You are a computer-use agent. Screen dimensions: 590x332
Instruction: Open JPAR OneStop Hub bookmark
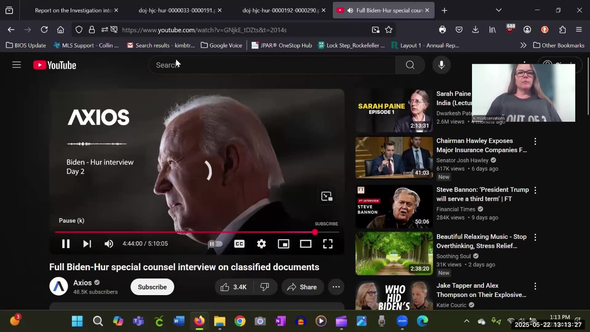coord(282,45)
